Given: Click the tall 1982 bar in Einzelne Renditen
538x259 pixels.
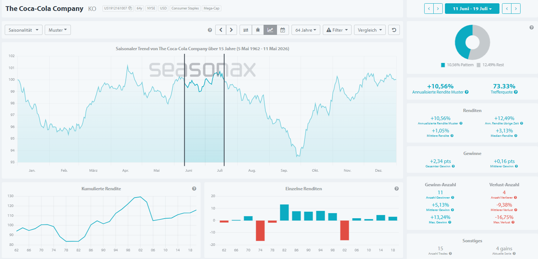Looking at the screenshot, I should point(284,212).
